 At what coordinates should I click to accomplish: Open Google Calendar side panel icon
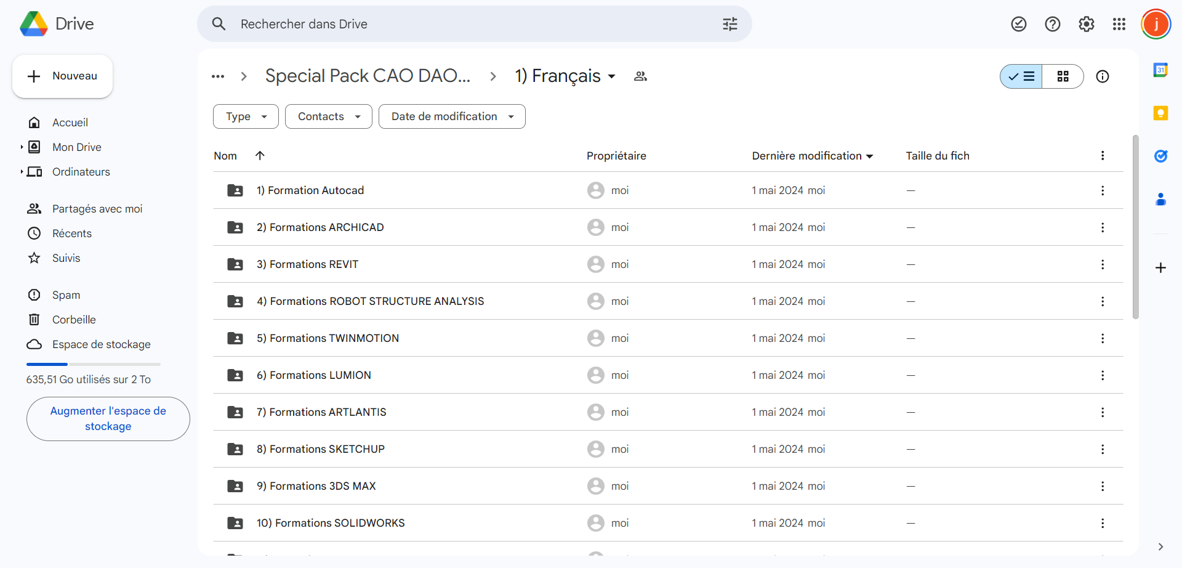click(x=1160, y=70)
